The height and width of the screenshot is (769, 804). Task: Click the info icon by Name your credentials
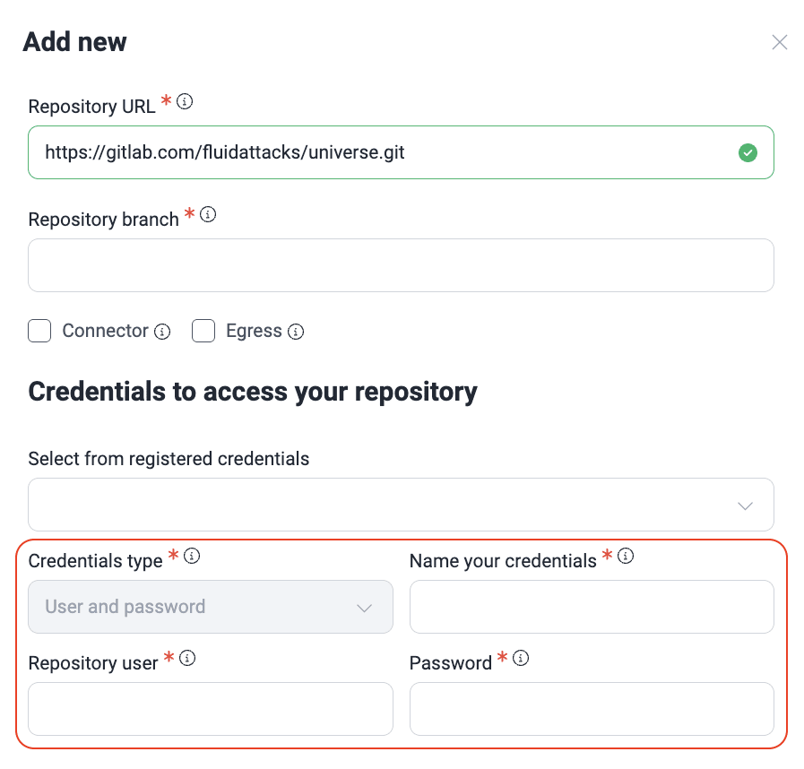coord(626,557)
